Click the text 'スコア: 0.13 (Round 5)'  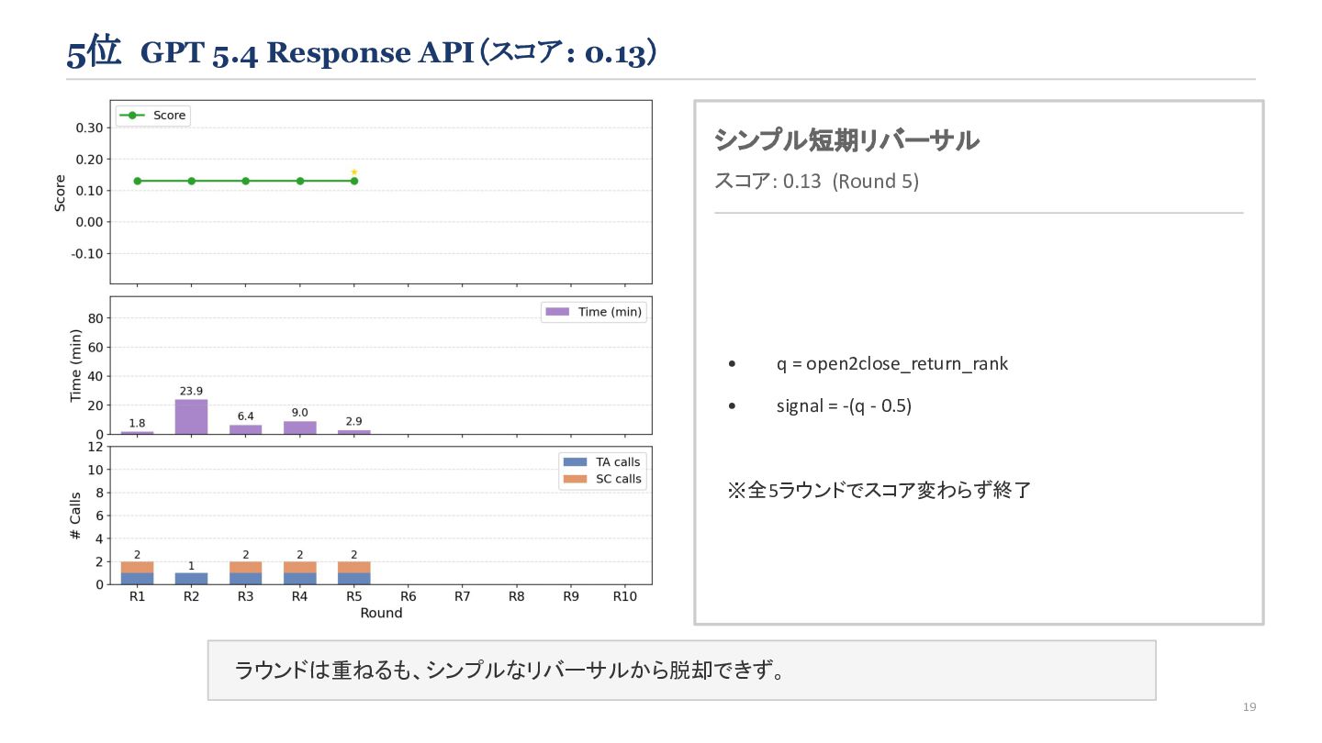pyautogui.click(x=816, y=181)
